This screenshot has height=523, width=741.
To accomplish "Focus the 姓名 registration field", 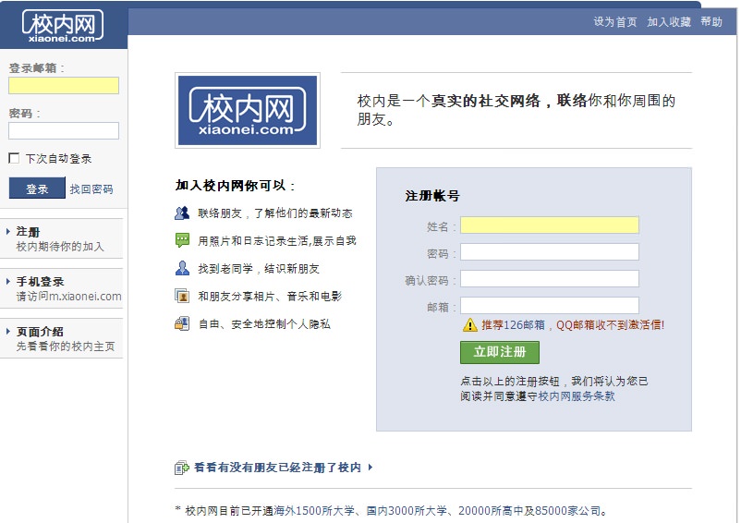I will tap(550, 225).
